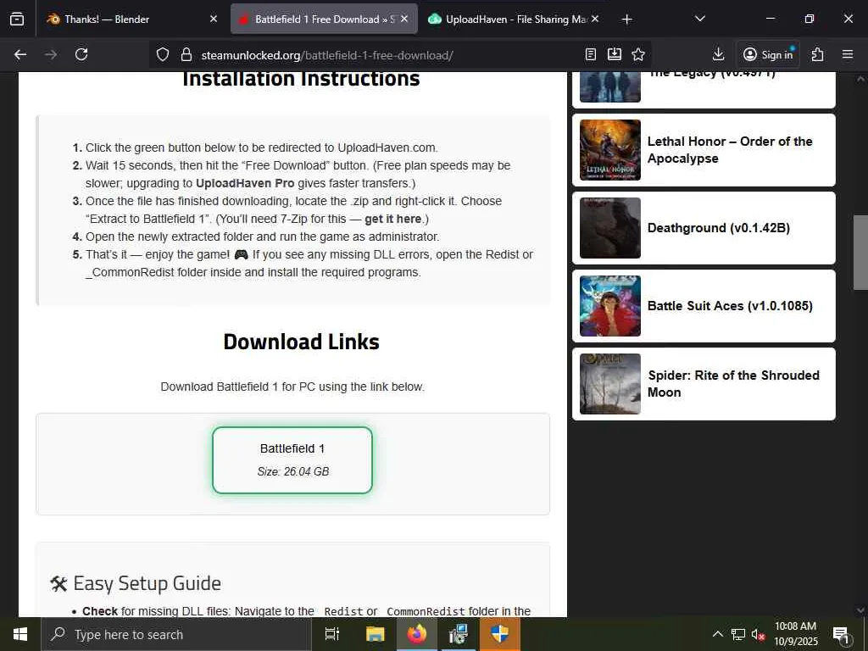
Task: Open Firefox hamburger application menu
Action: pyautogui.click(x=848, y=54)
